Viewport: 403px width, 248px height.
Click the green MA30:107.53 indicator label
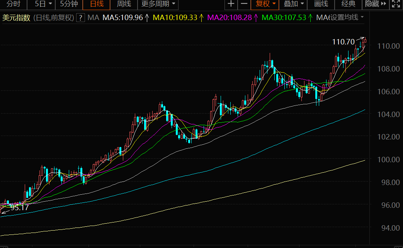[284, 18]
